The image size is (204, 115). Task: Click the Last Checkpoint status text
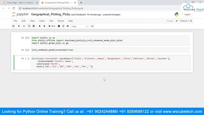click(x=86, y=15)
